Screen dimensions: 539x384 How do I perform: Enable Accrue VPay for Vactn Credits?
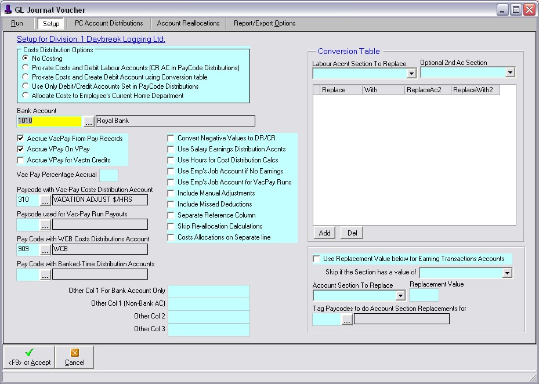21,160
